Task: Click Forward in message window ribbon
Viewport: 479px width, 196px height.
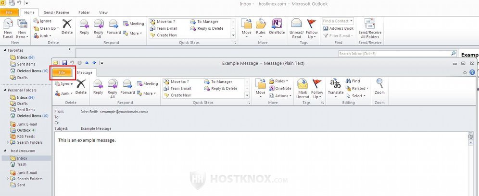Action: click(127, 87)
